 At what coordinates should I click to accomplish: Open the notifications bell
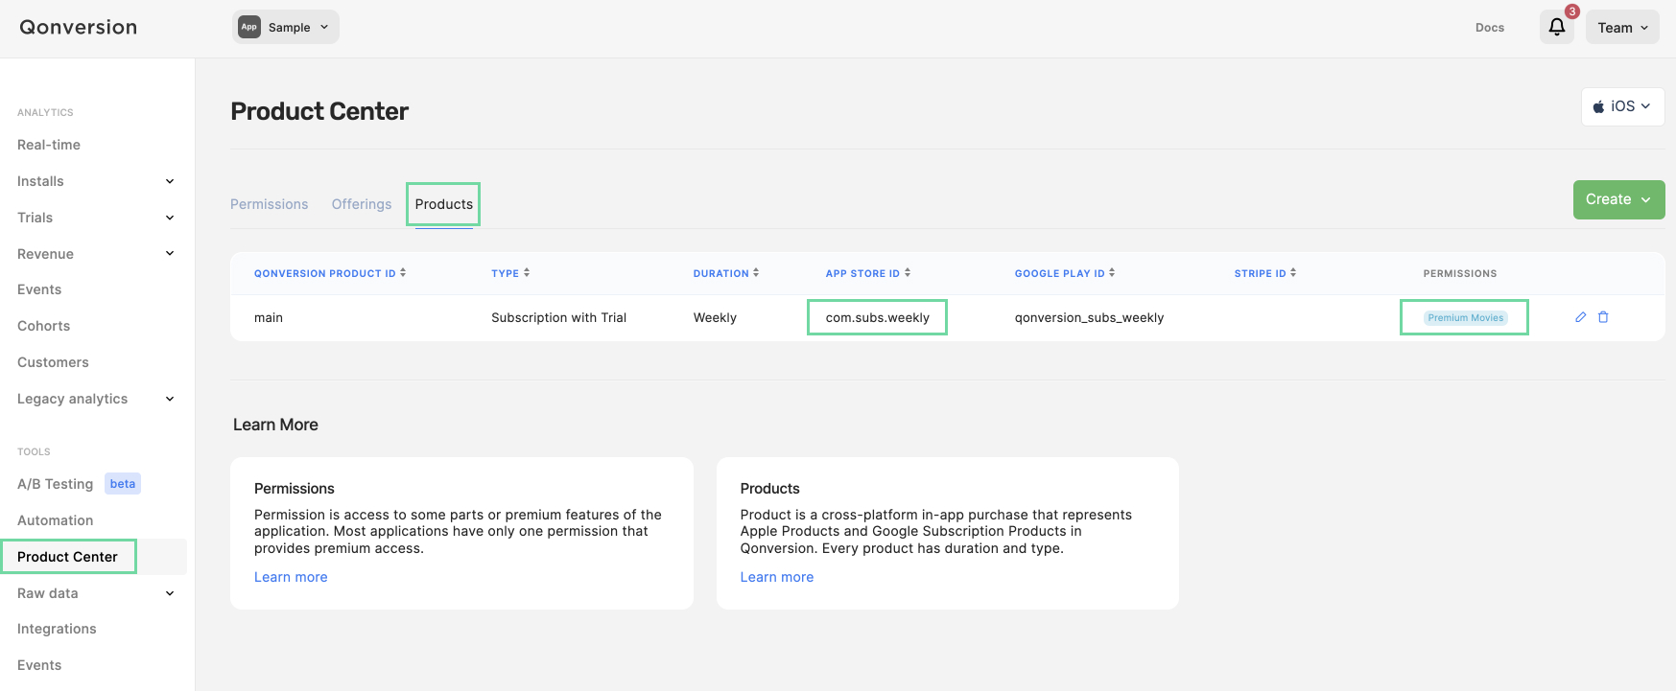1556,27
